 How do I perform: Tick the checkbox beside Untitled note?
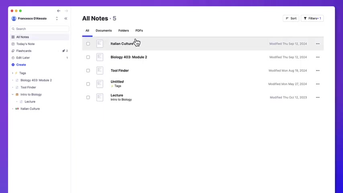tap(88, 84)
